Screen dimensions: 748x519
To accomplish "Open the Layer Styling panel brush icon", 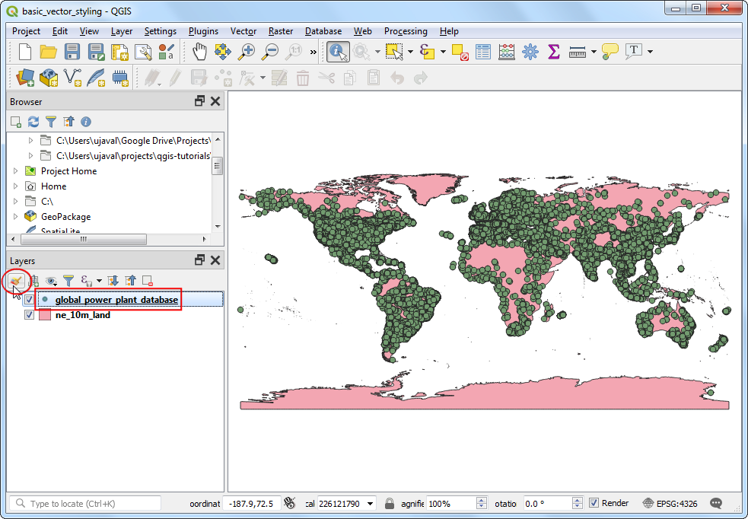I will coord(16,280).
